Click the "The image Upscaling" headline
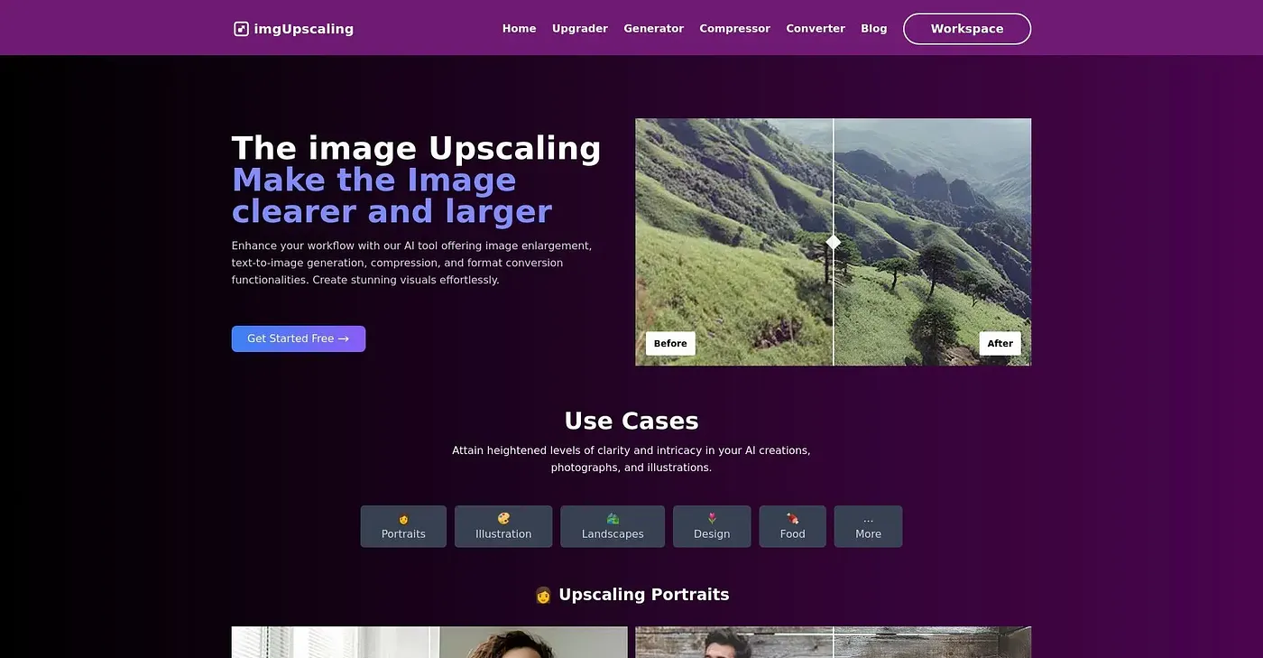The height and width of the screenshot is (658, 1263). [x=417, y=149]
